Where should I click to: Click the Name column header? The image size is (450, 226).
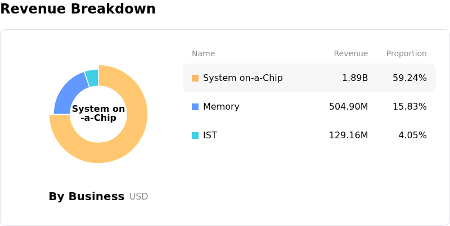point(203,54)
